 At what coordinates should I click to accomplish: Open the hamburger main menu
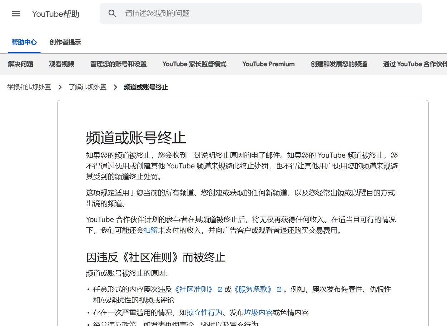(x=16, y=14)
